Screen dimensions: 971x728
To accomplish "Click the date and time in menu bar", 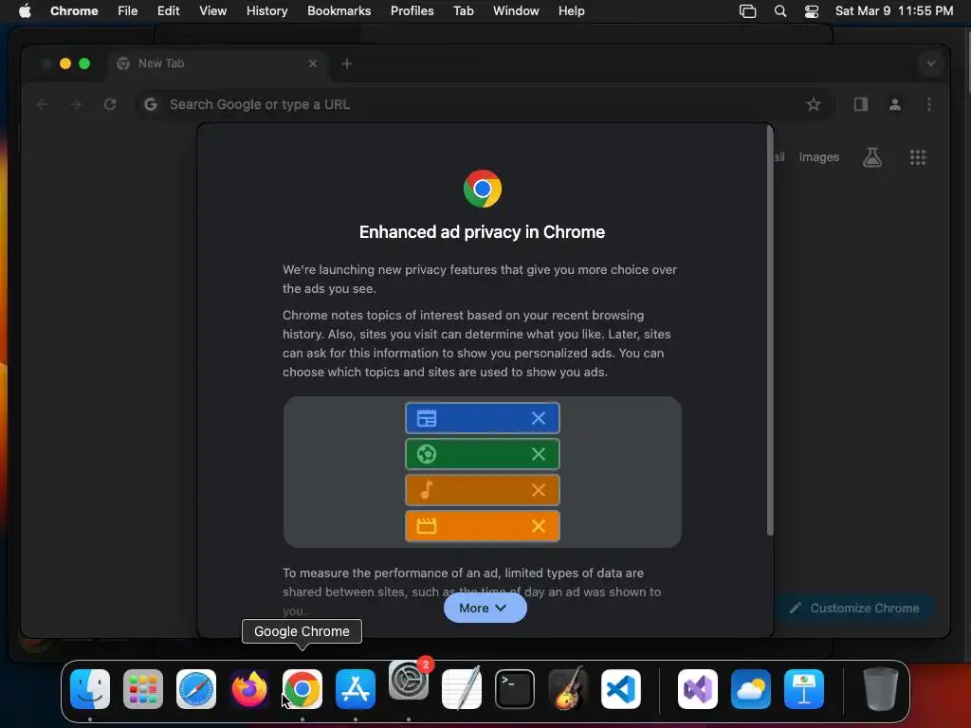I will (894, 11).
